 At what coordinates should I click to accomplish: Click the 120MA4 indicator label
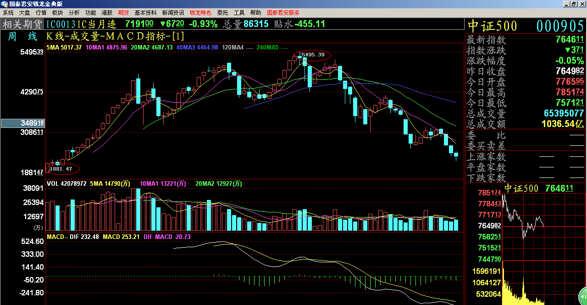tap(238, 47)
